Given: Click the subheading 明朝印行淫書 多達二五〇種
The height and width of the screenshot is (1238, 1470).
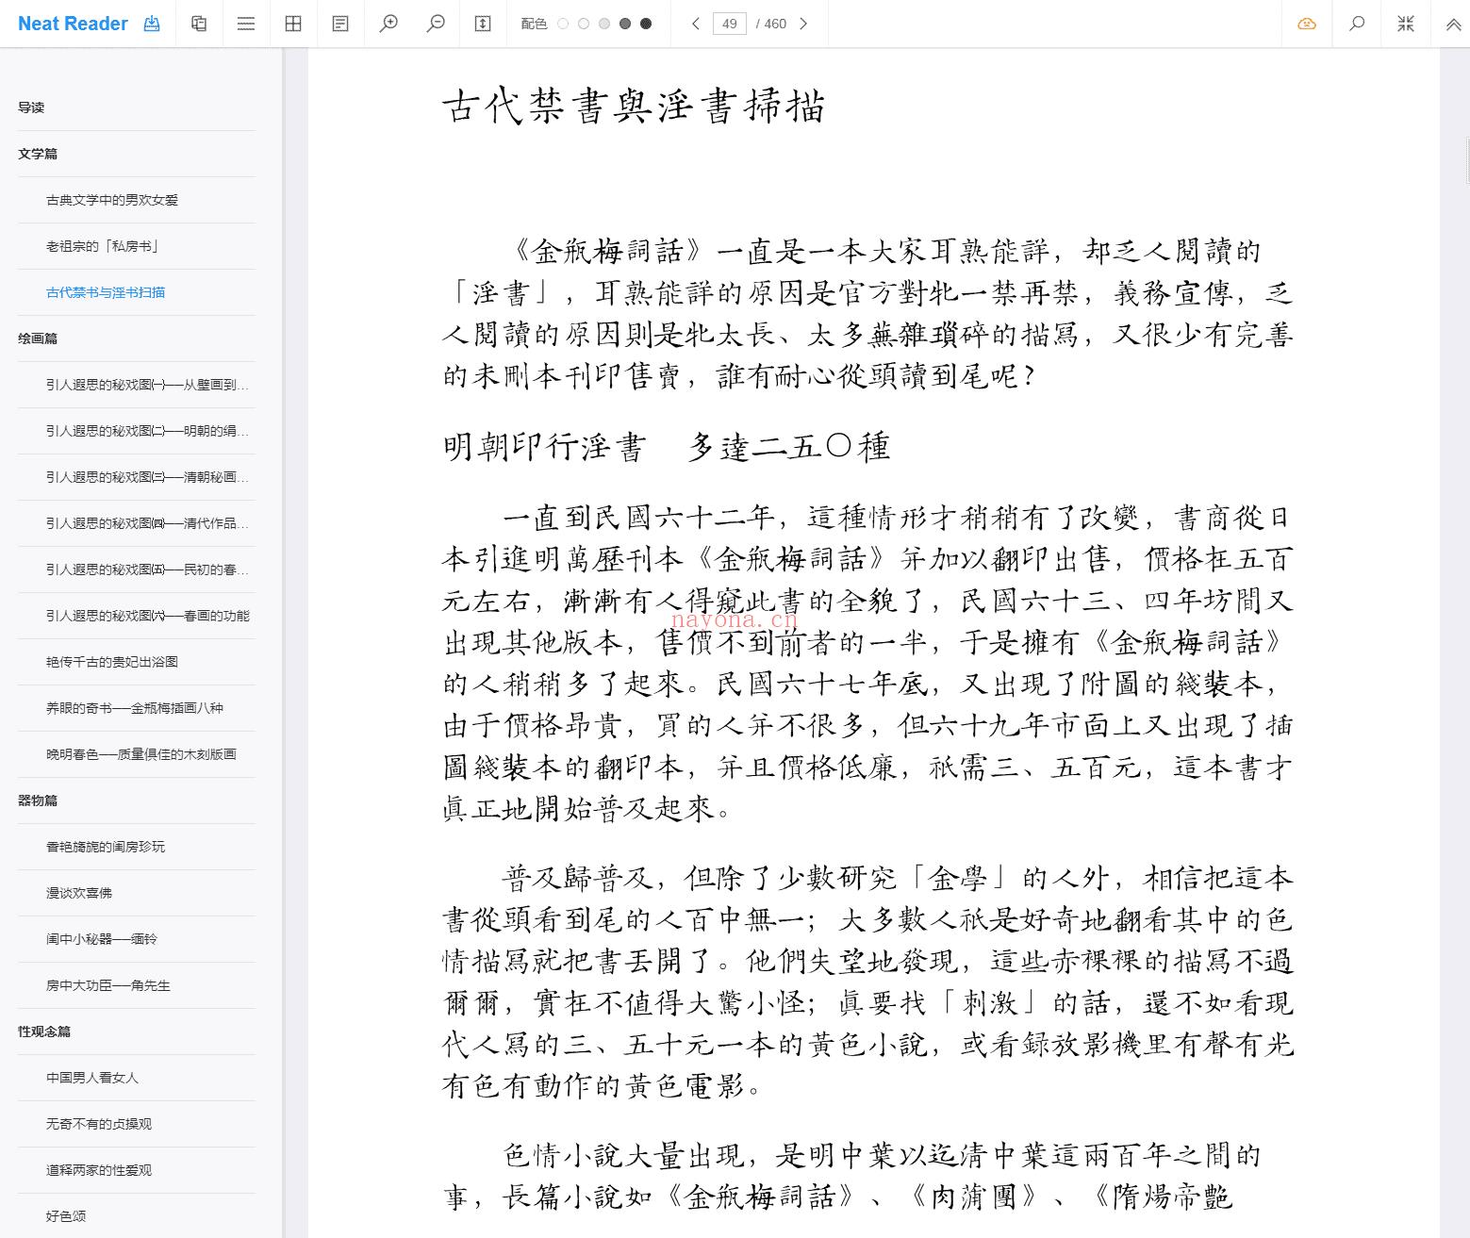Looking at the screenshot, I should [x=667, y=446].
